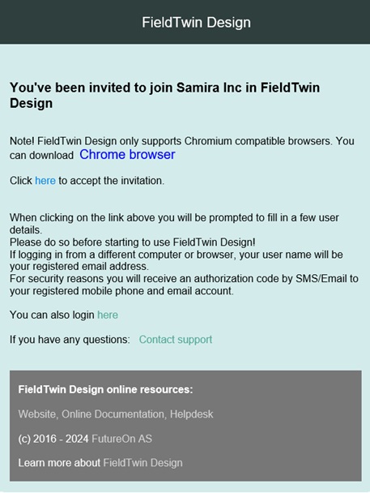The width and height of the screenshot is (370, 493).
Task: Click the 'If you have any questions:' text
Action: coord(70,340)
